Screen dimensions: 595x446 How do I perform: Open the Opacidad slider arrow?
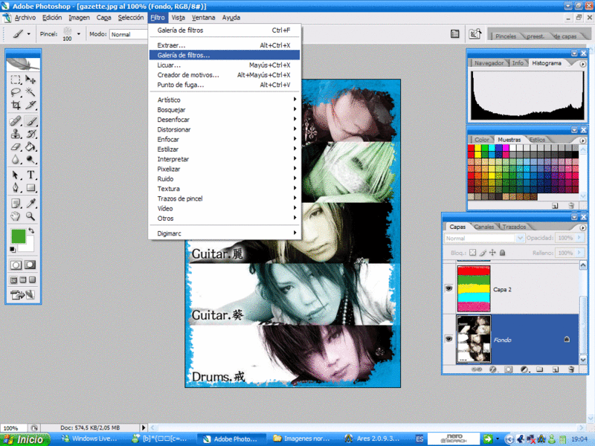coord(579,238)
